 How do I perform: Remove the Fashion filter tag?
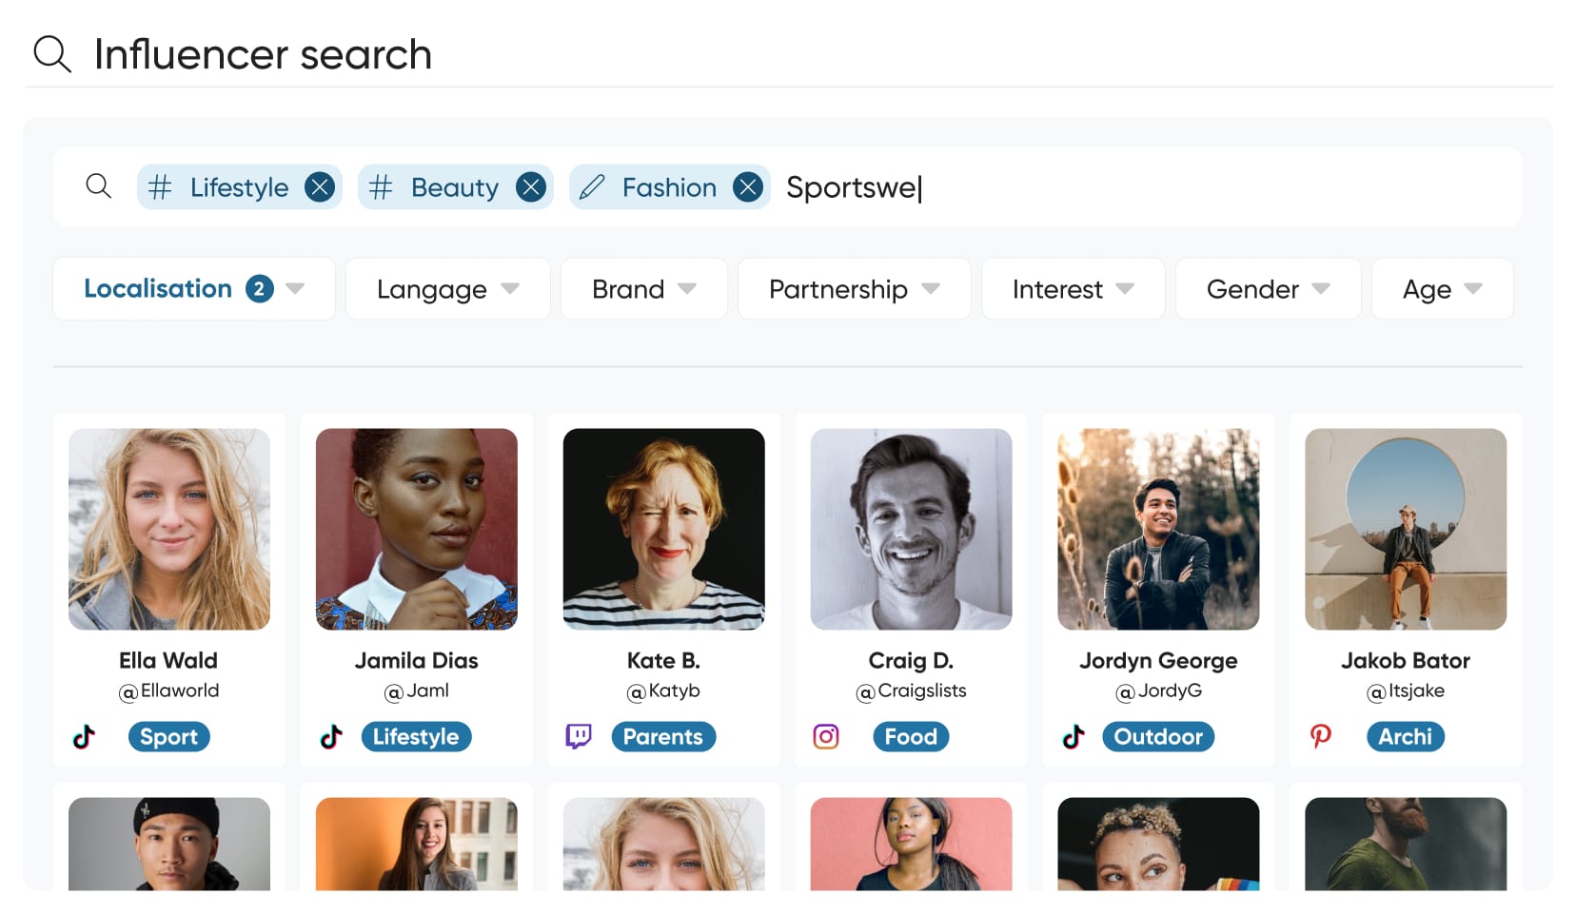749,187
